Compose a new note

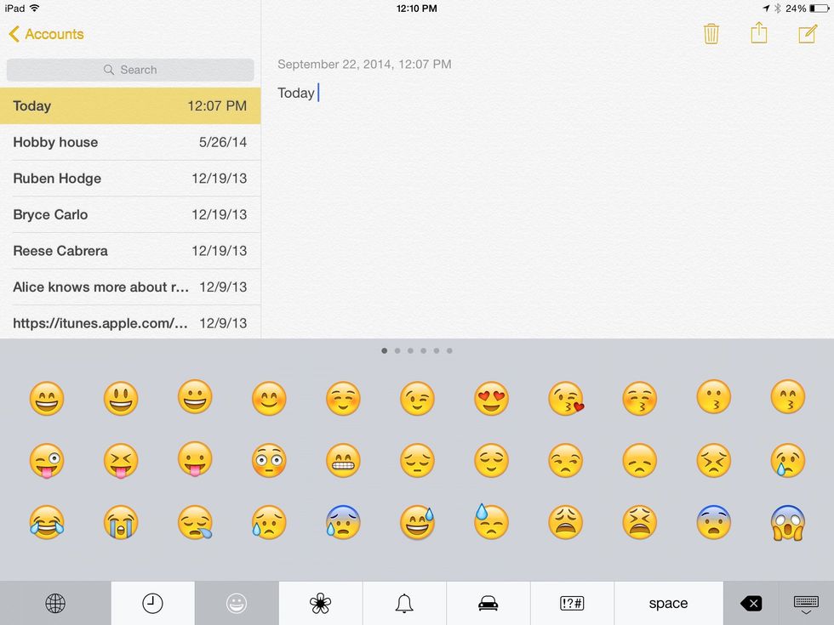(805, 34)
